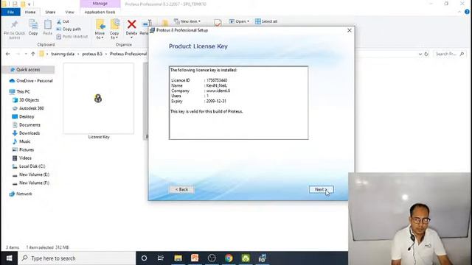This screenshot has width=472, height=265.
Task: Open Task View on the taskbar
Action: 161,258
